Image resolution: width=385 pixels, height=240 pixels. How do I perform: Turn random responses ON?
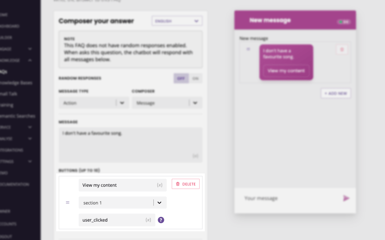click(x=196, y=78)
